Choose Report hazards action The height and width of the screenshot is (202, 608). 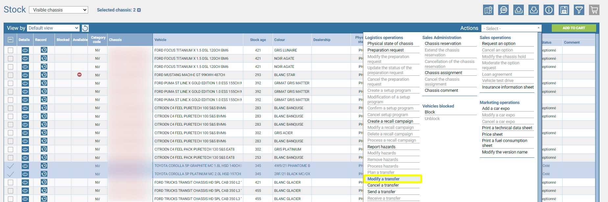[x=381, y=147]
